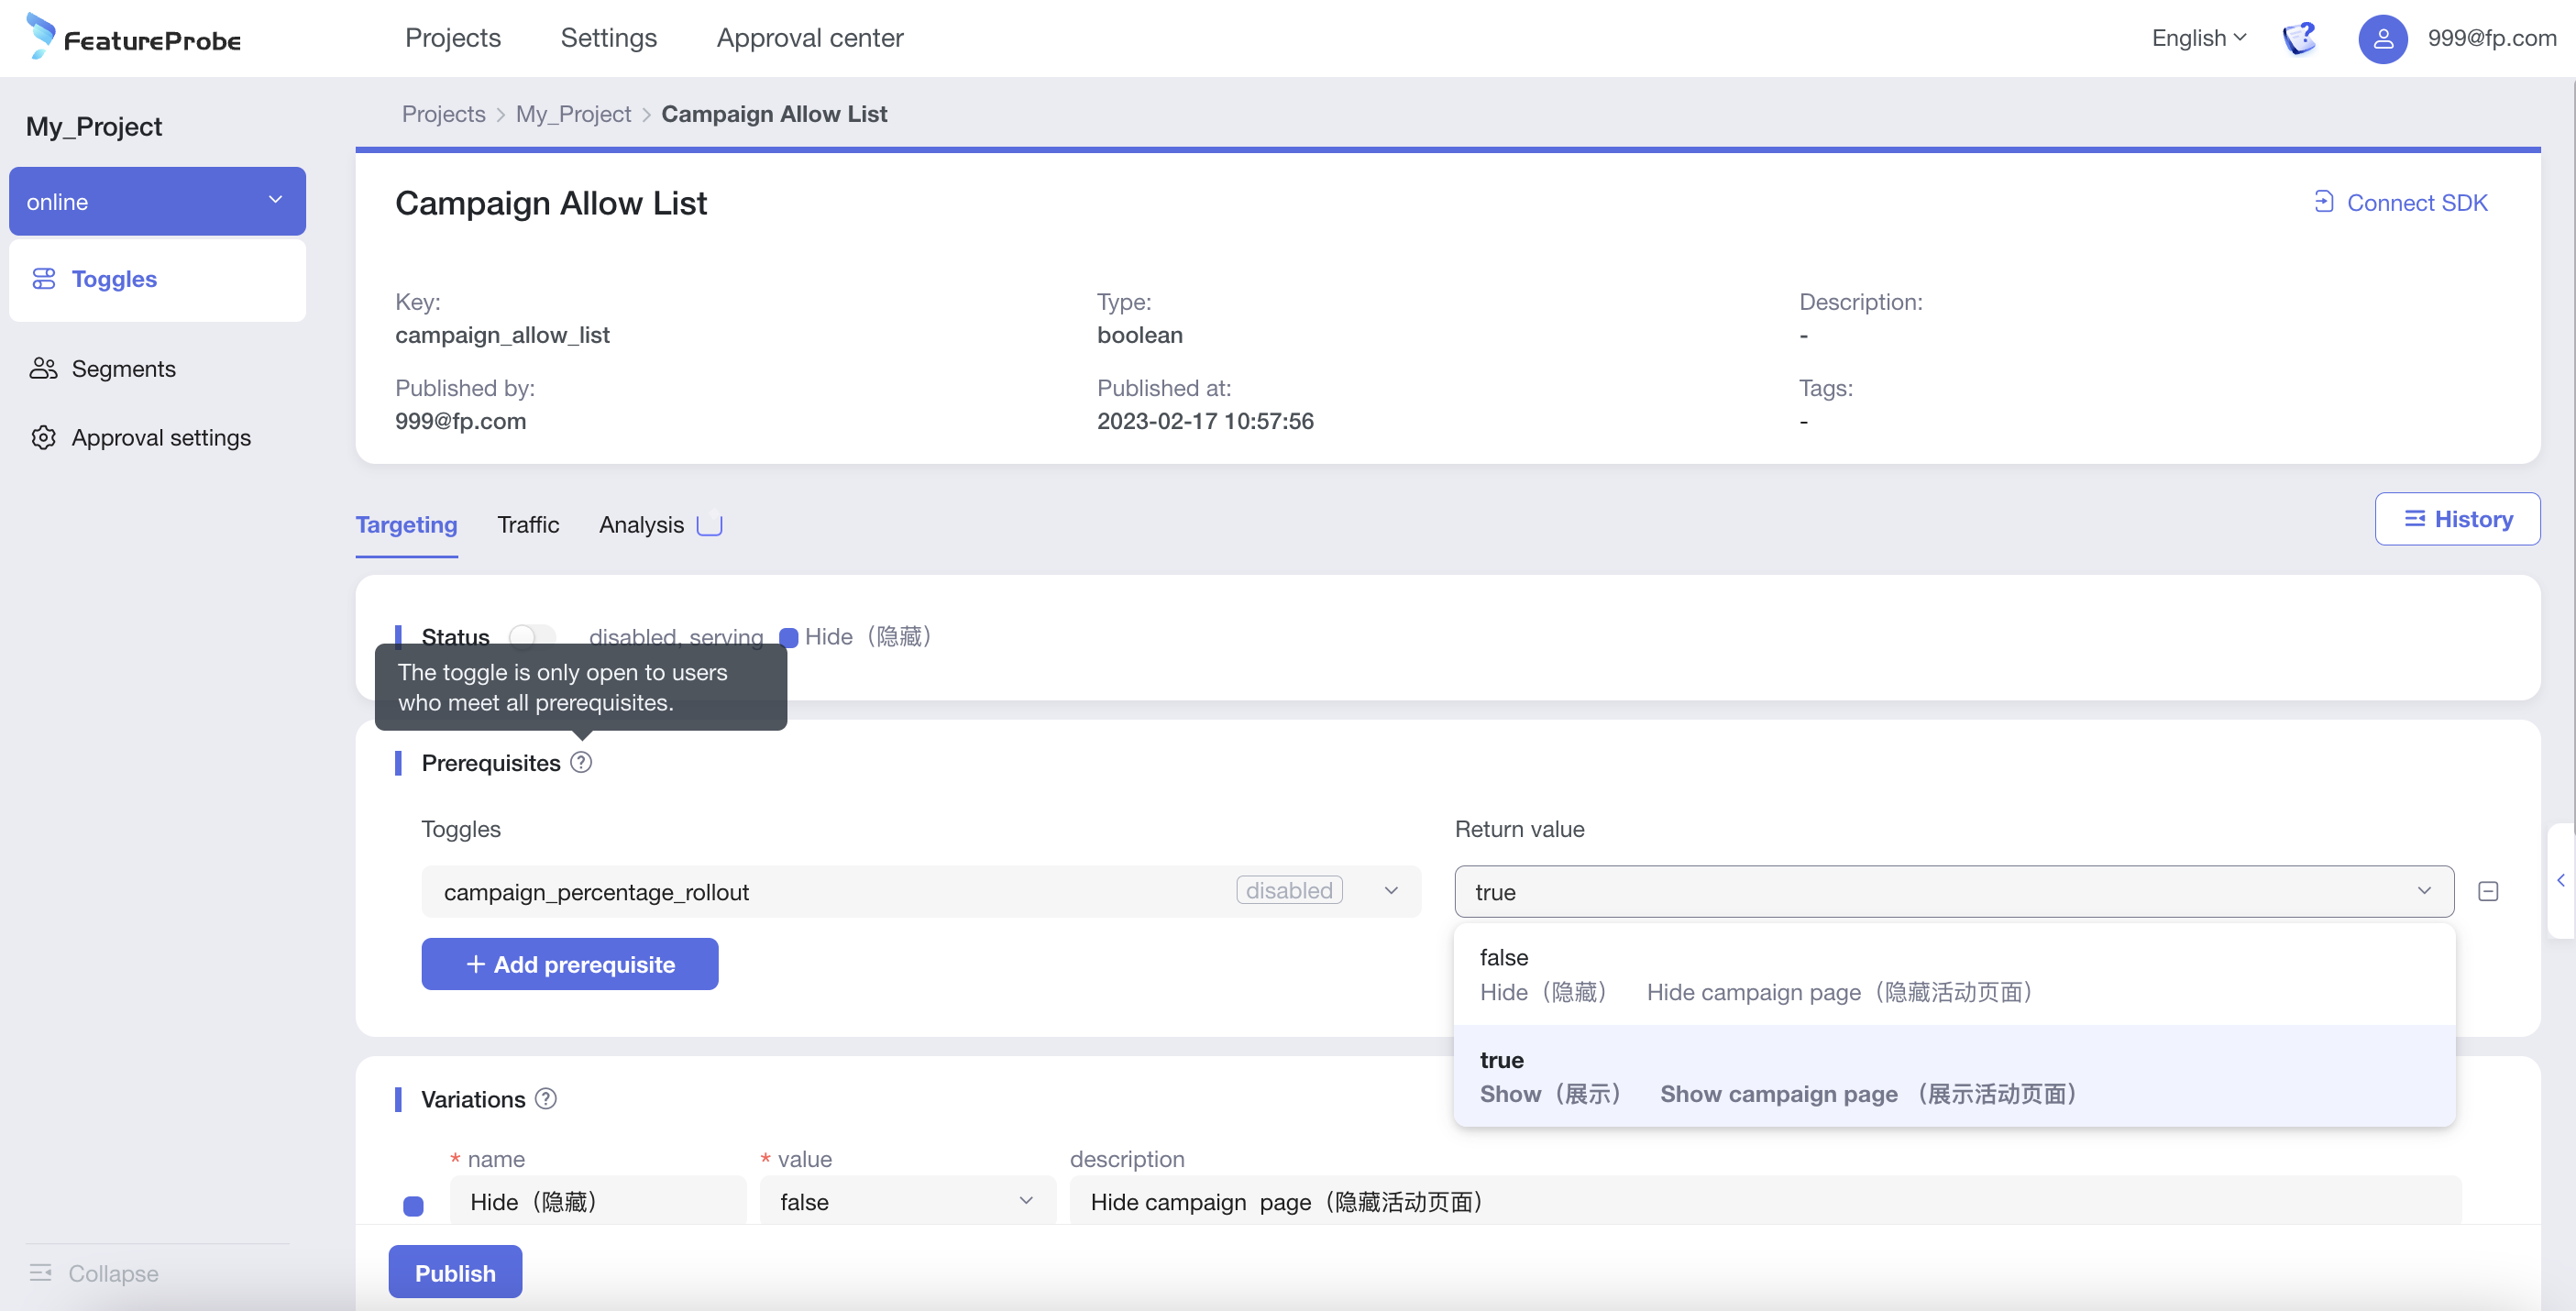This screenshot has width=2576, height=1311.
Task: Remove prerequisite with the minus icon
Action: point(2488,891)
